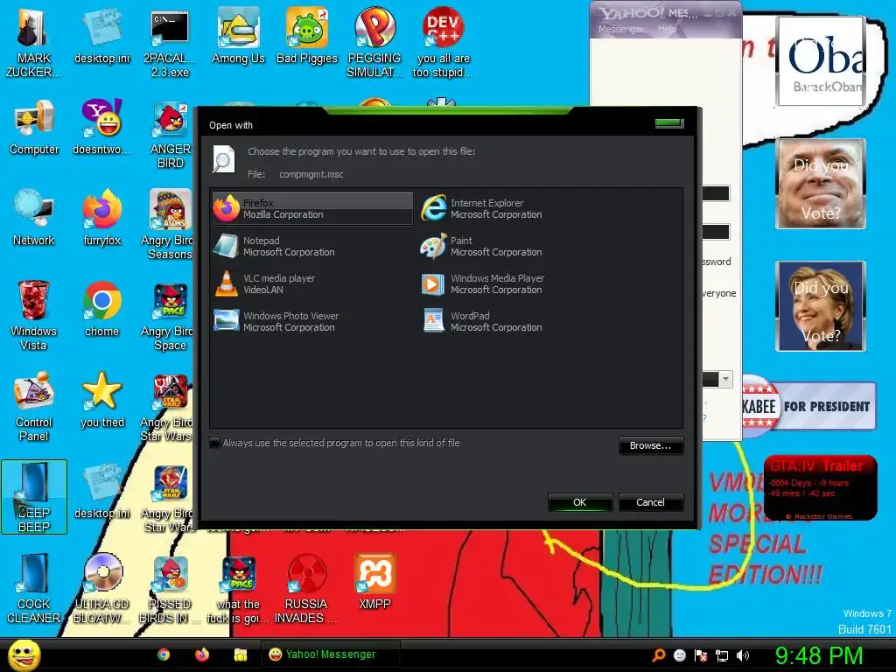Image resolution: width=896 pixels, height=672 pixels.
Task: Click the KABEE FOR PRESIDENT banner
Action: (809, 406)
